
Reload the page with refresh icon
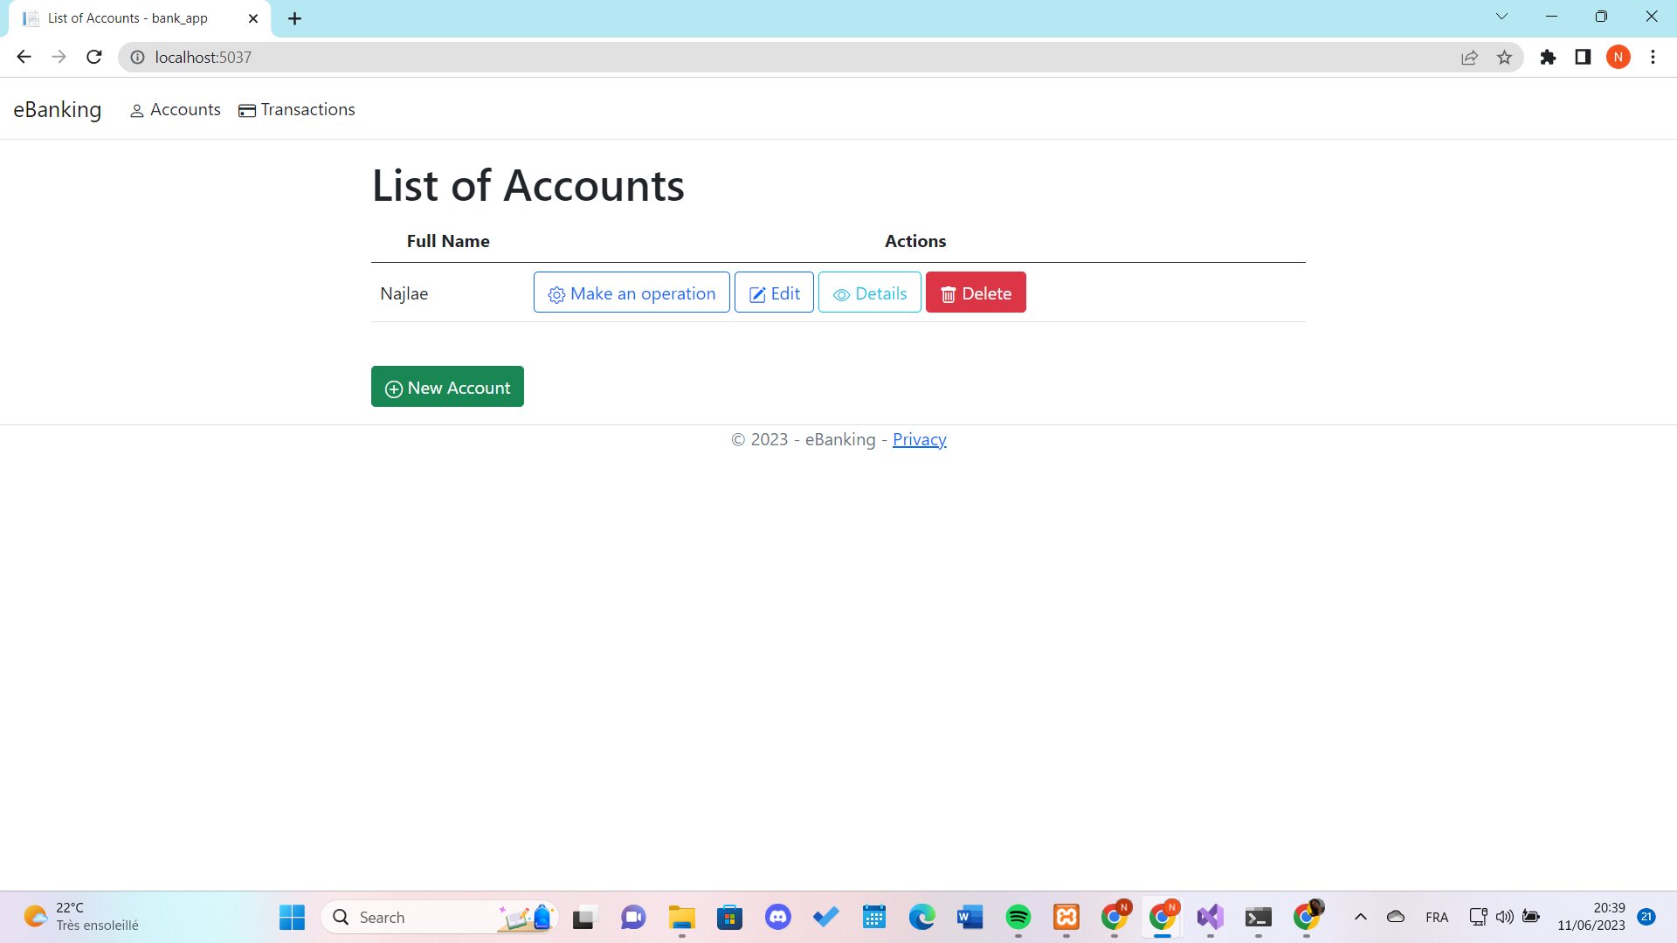[x=94, y=58]
